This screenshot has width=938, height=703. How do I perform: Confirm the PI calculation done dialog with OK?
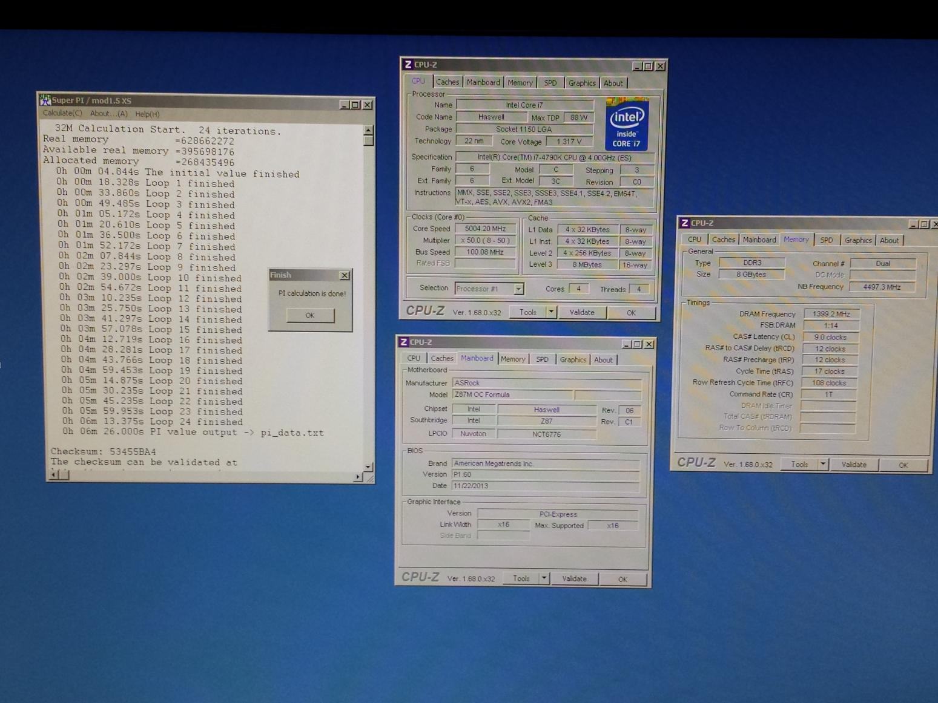click(310, 315)
